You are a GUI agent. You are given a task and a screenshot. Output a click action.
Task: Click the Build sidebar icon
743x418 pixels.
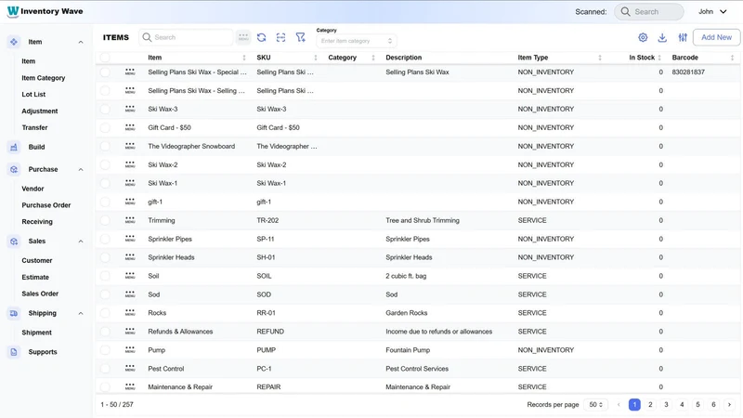[14, 147]
